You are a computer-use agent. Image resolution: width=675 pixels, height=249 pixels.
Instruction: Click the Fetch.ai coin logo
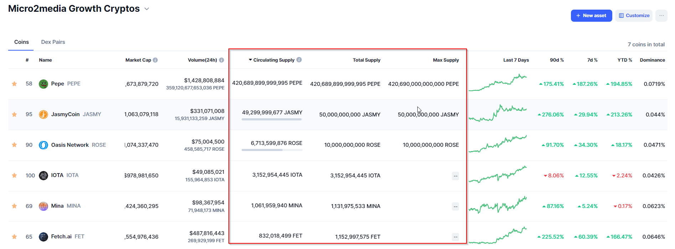43,237
